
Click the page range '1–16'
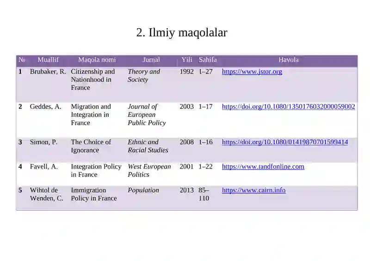[x=205, y=142]
